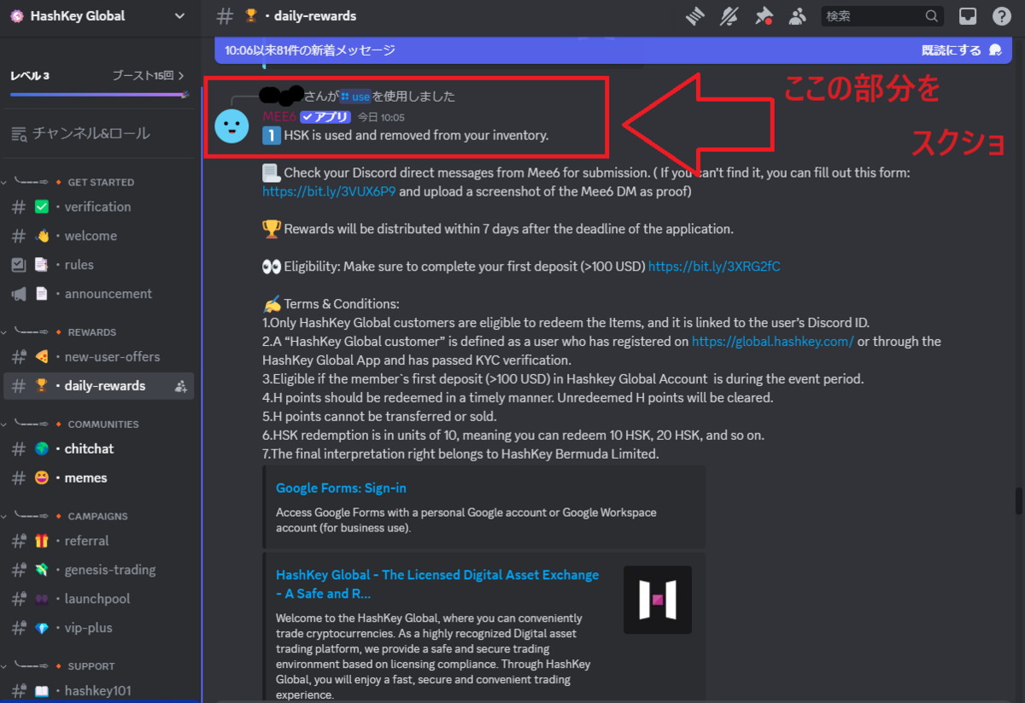This screenshot has width=1025, height=703.
Task: Click the 今日 10:05 message timestamp
Action: [381, 118]
